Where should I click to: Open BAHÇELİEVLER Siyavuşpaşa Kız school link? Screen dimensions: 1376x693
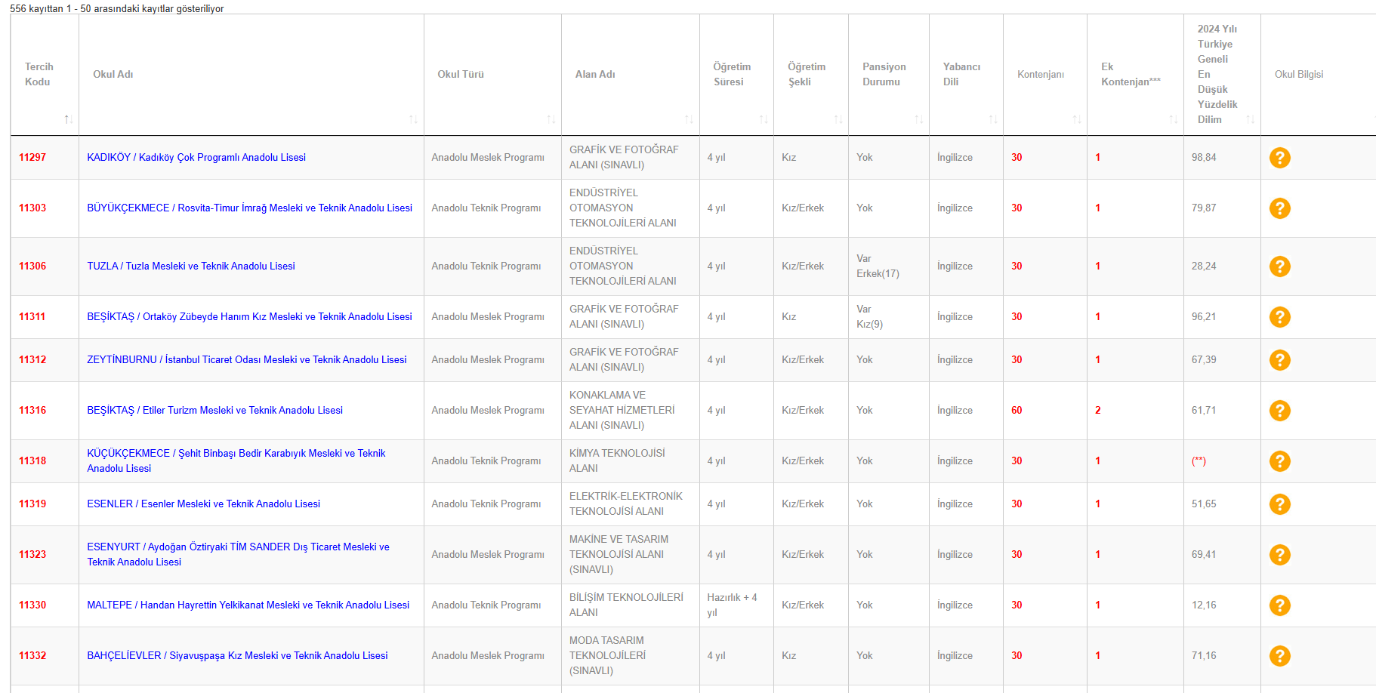237,656
